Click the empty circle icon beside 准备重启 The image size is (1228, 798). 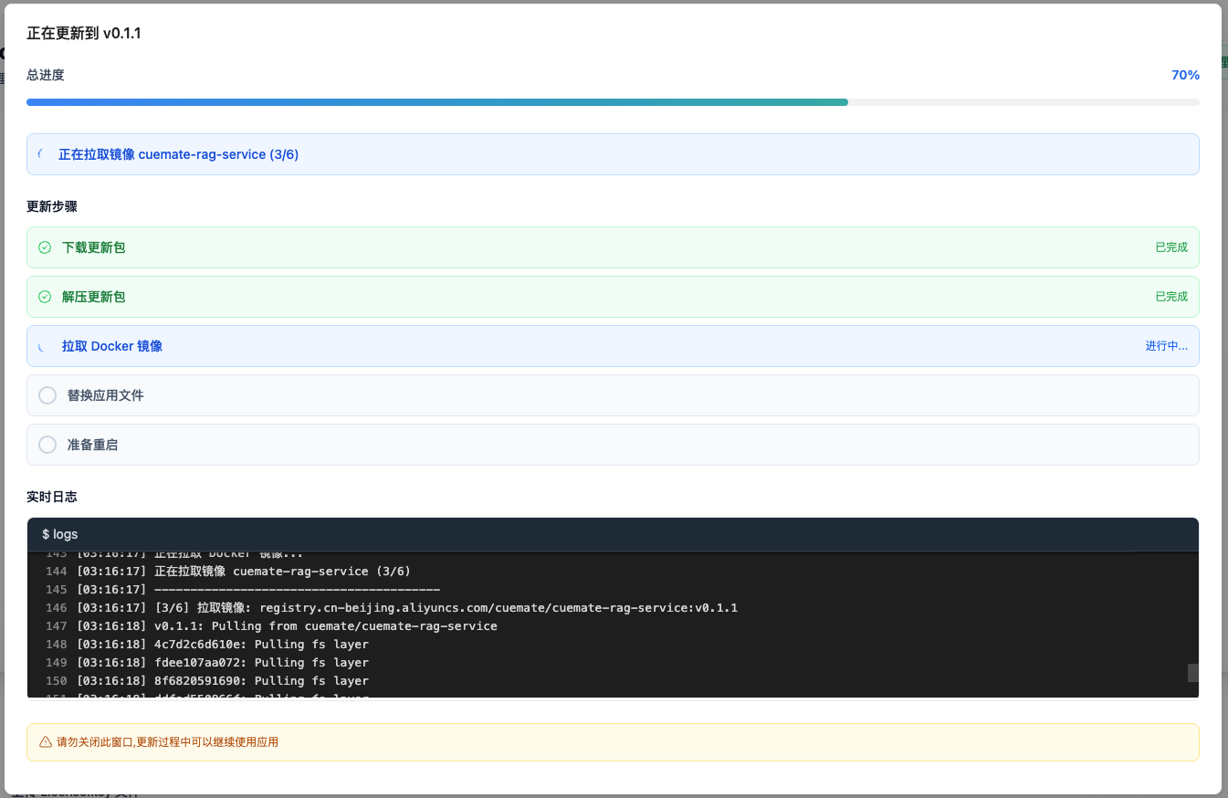point(47,445)
